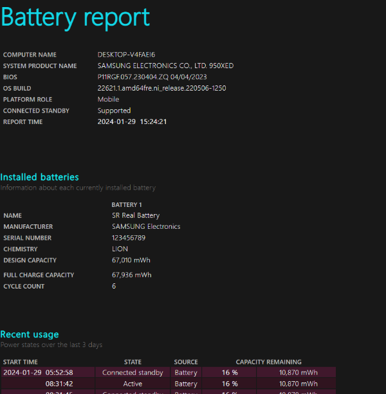Select battery name SR Real Battery
Viewport: 386px width, 394px height.
tap(136, 215)
